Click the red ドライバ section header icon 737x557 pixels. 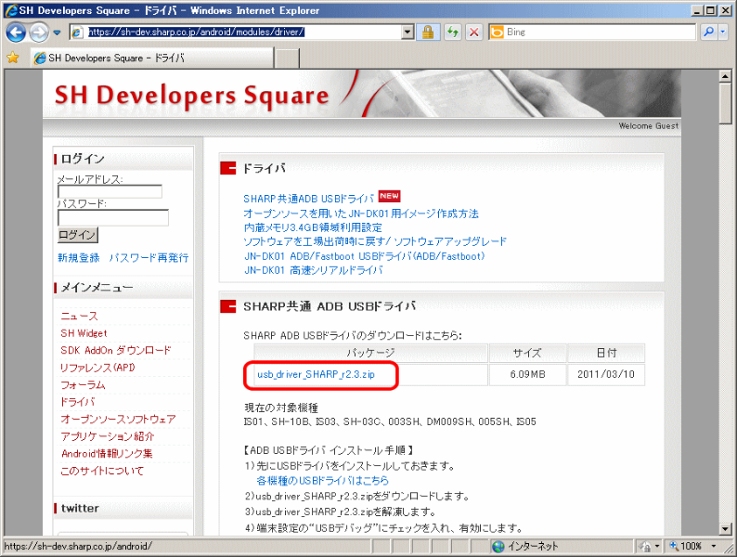[228, 168]
